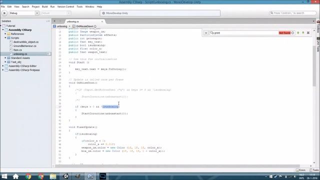The image size is (320, 180).
Task: Open the tab list dropdown arrow
Action: coord(313,21)
